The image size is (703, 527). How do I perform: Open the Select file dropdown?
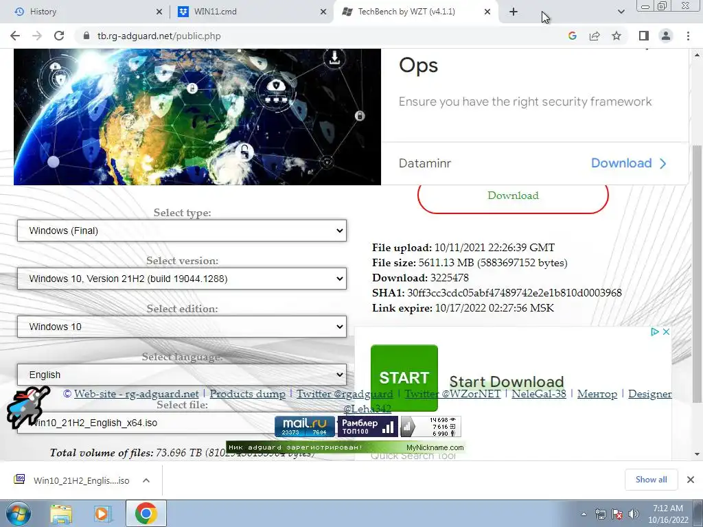click(x=146, y=423)
